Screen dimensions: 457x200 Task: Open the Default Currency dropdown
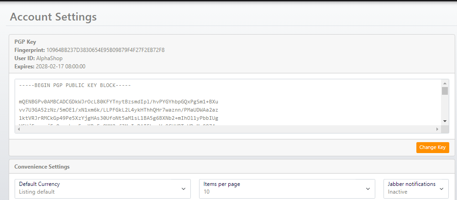pyautogui.click(x=103, y=188)
